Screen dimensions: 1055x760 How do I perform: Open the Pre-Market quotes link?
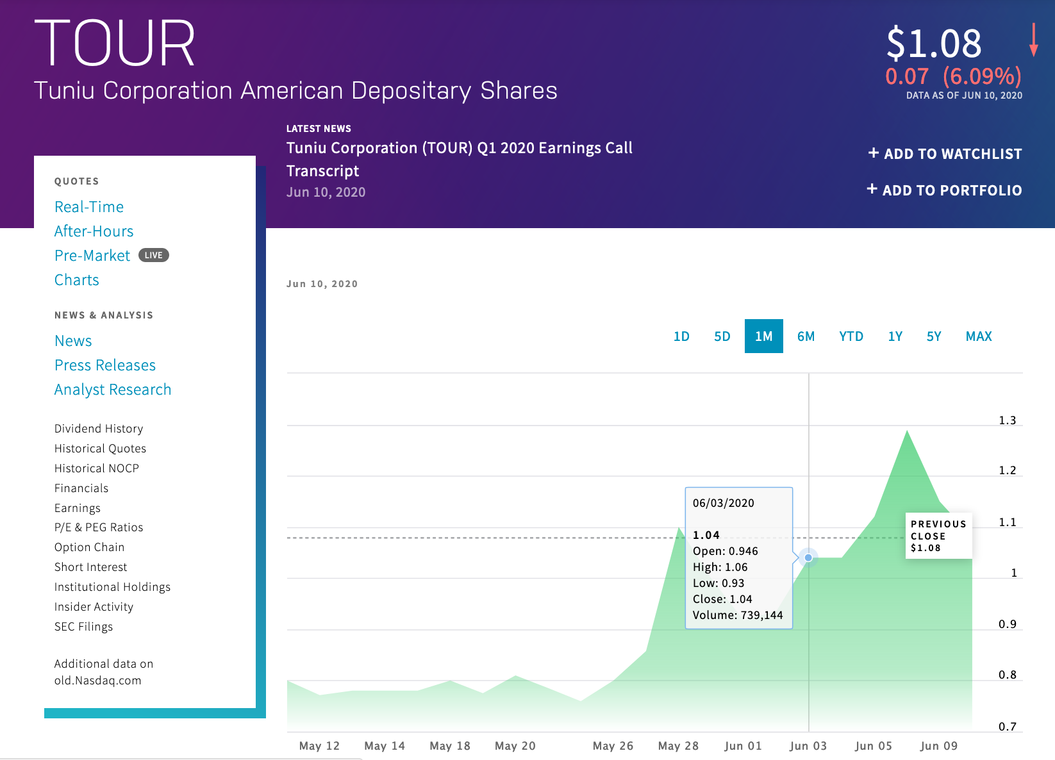[92, 256]
